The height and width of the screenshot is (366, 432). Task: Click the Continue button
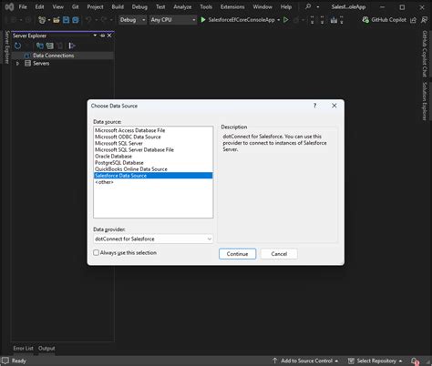pyautogui.click(x=237, y=254)
